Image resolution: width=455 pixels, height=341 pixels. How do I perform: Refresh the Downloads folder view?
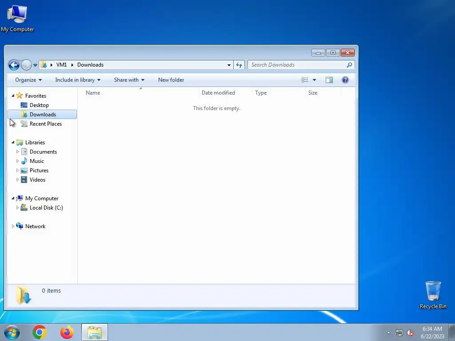pos(239,65)
